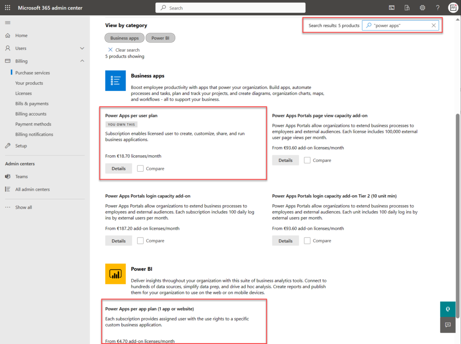
Task: Tick Compare for login capacity Tier 2
Action: tap(307, 241)
